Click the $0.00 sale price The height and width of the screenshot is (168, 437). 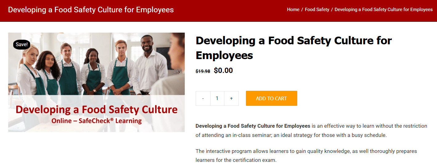223,70
